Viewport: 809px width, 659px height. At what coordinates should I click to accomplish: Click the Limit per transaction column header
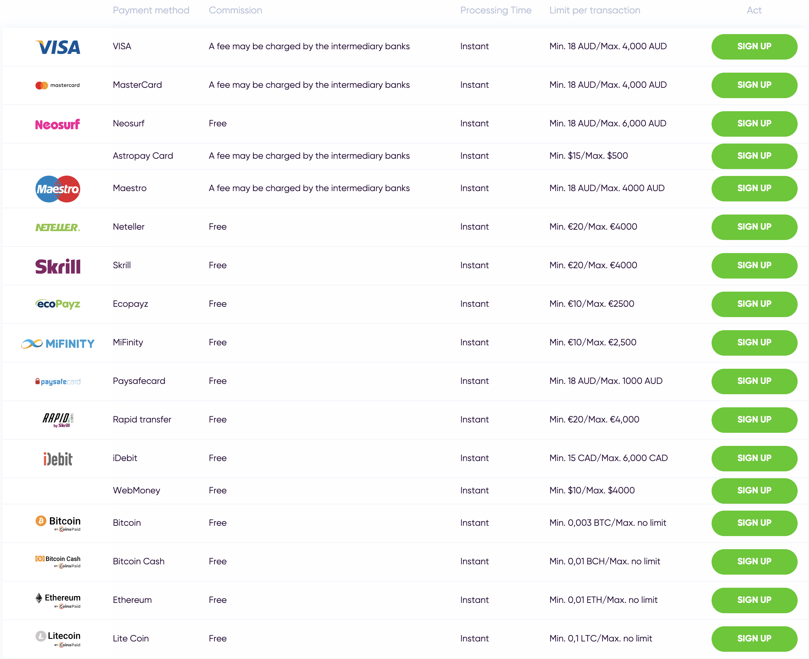(595, 10)
